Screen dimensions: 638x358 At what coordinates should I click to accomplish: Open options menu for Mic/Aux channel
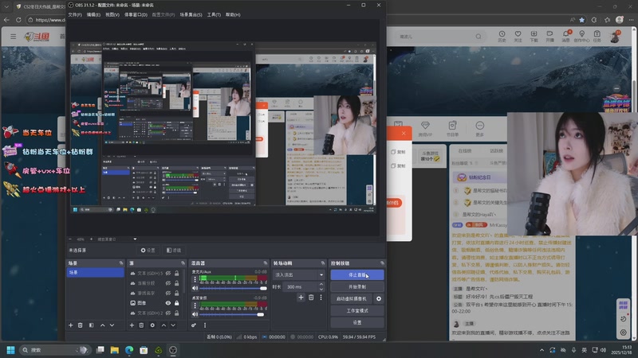pos(195,279)
